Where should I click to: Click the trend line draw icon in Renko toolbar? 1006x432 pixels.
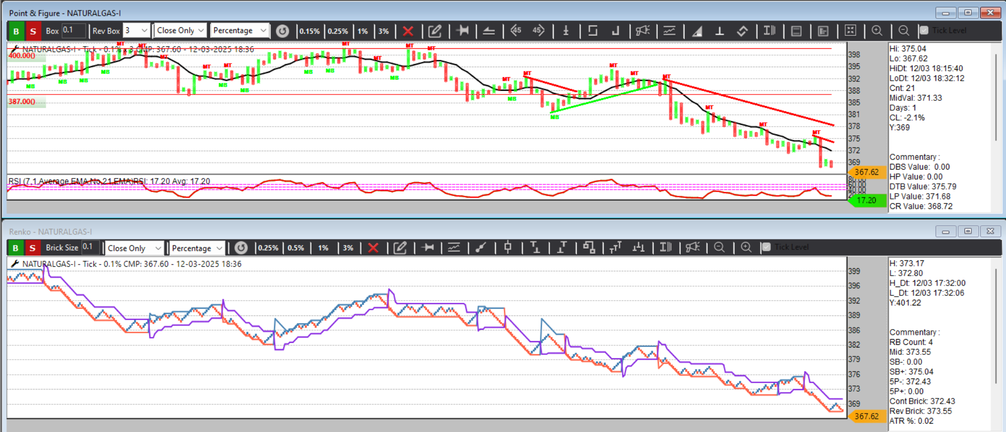point(481,247)
